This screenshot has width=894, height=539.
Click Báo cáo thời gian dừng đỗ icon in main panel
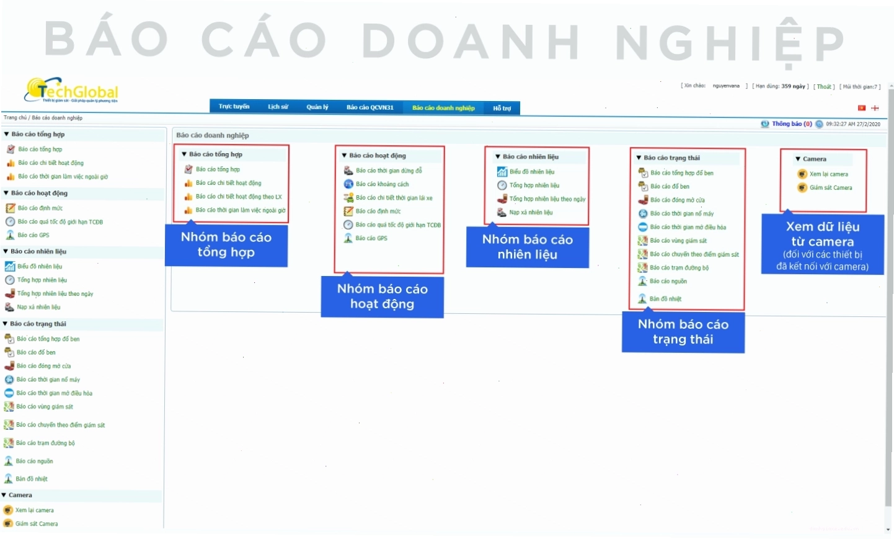(x=348, y=171)
